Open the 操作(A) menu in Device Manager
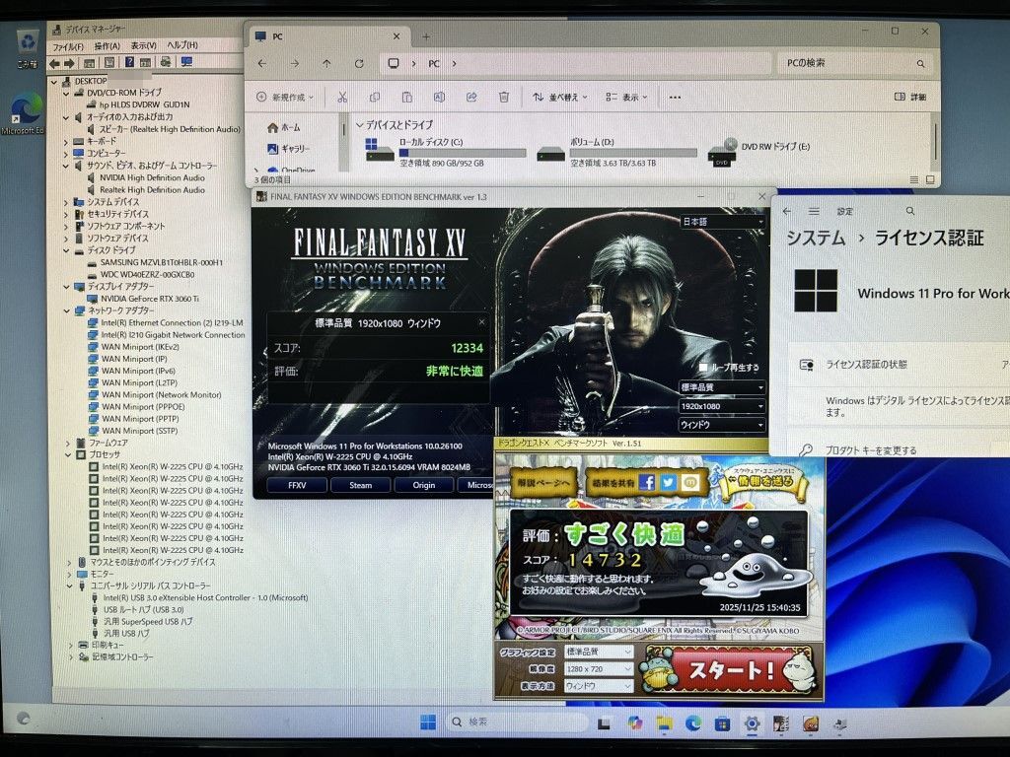 [x=107, y=46]
